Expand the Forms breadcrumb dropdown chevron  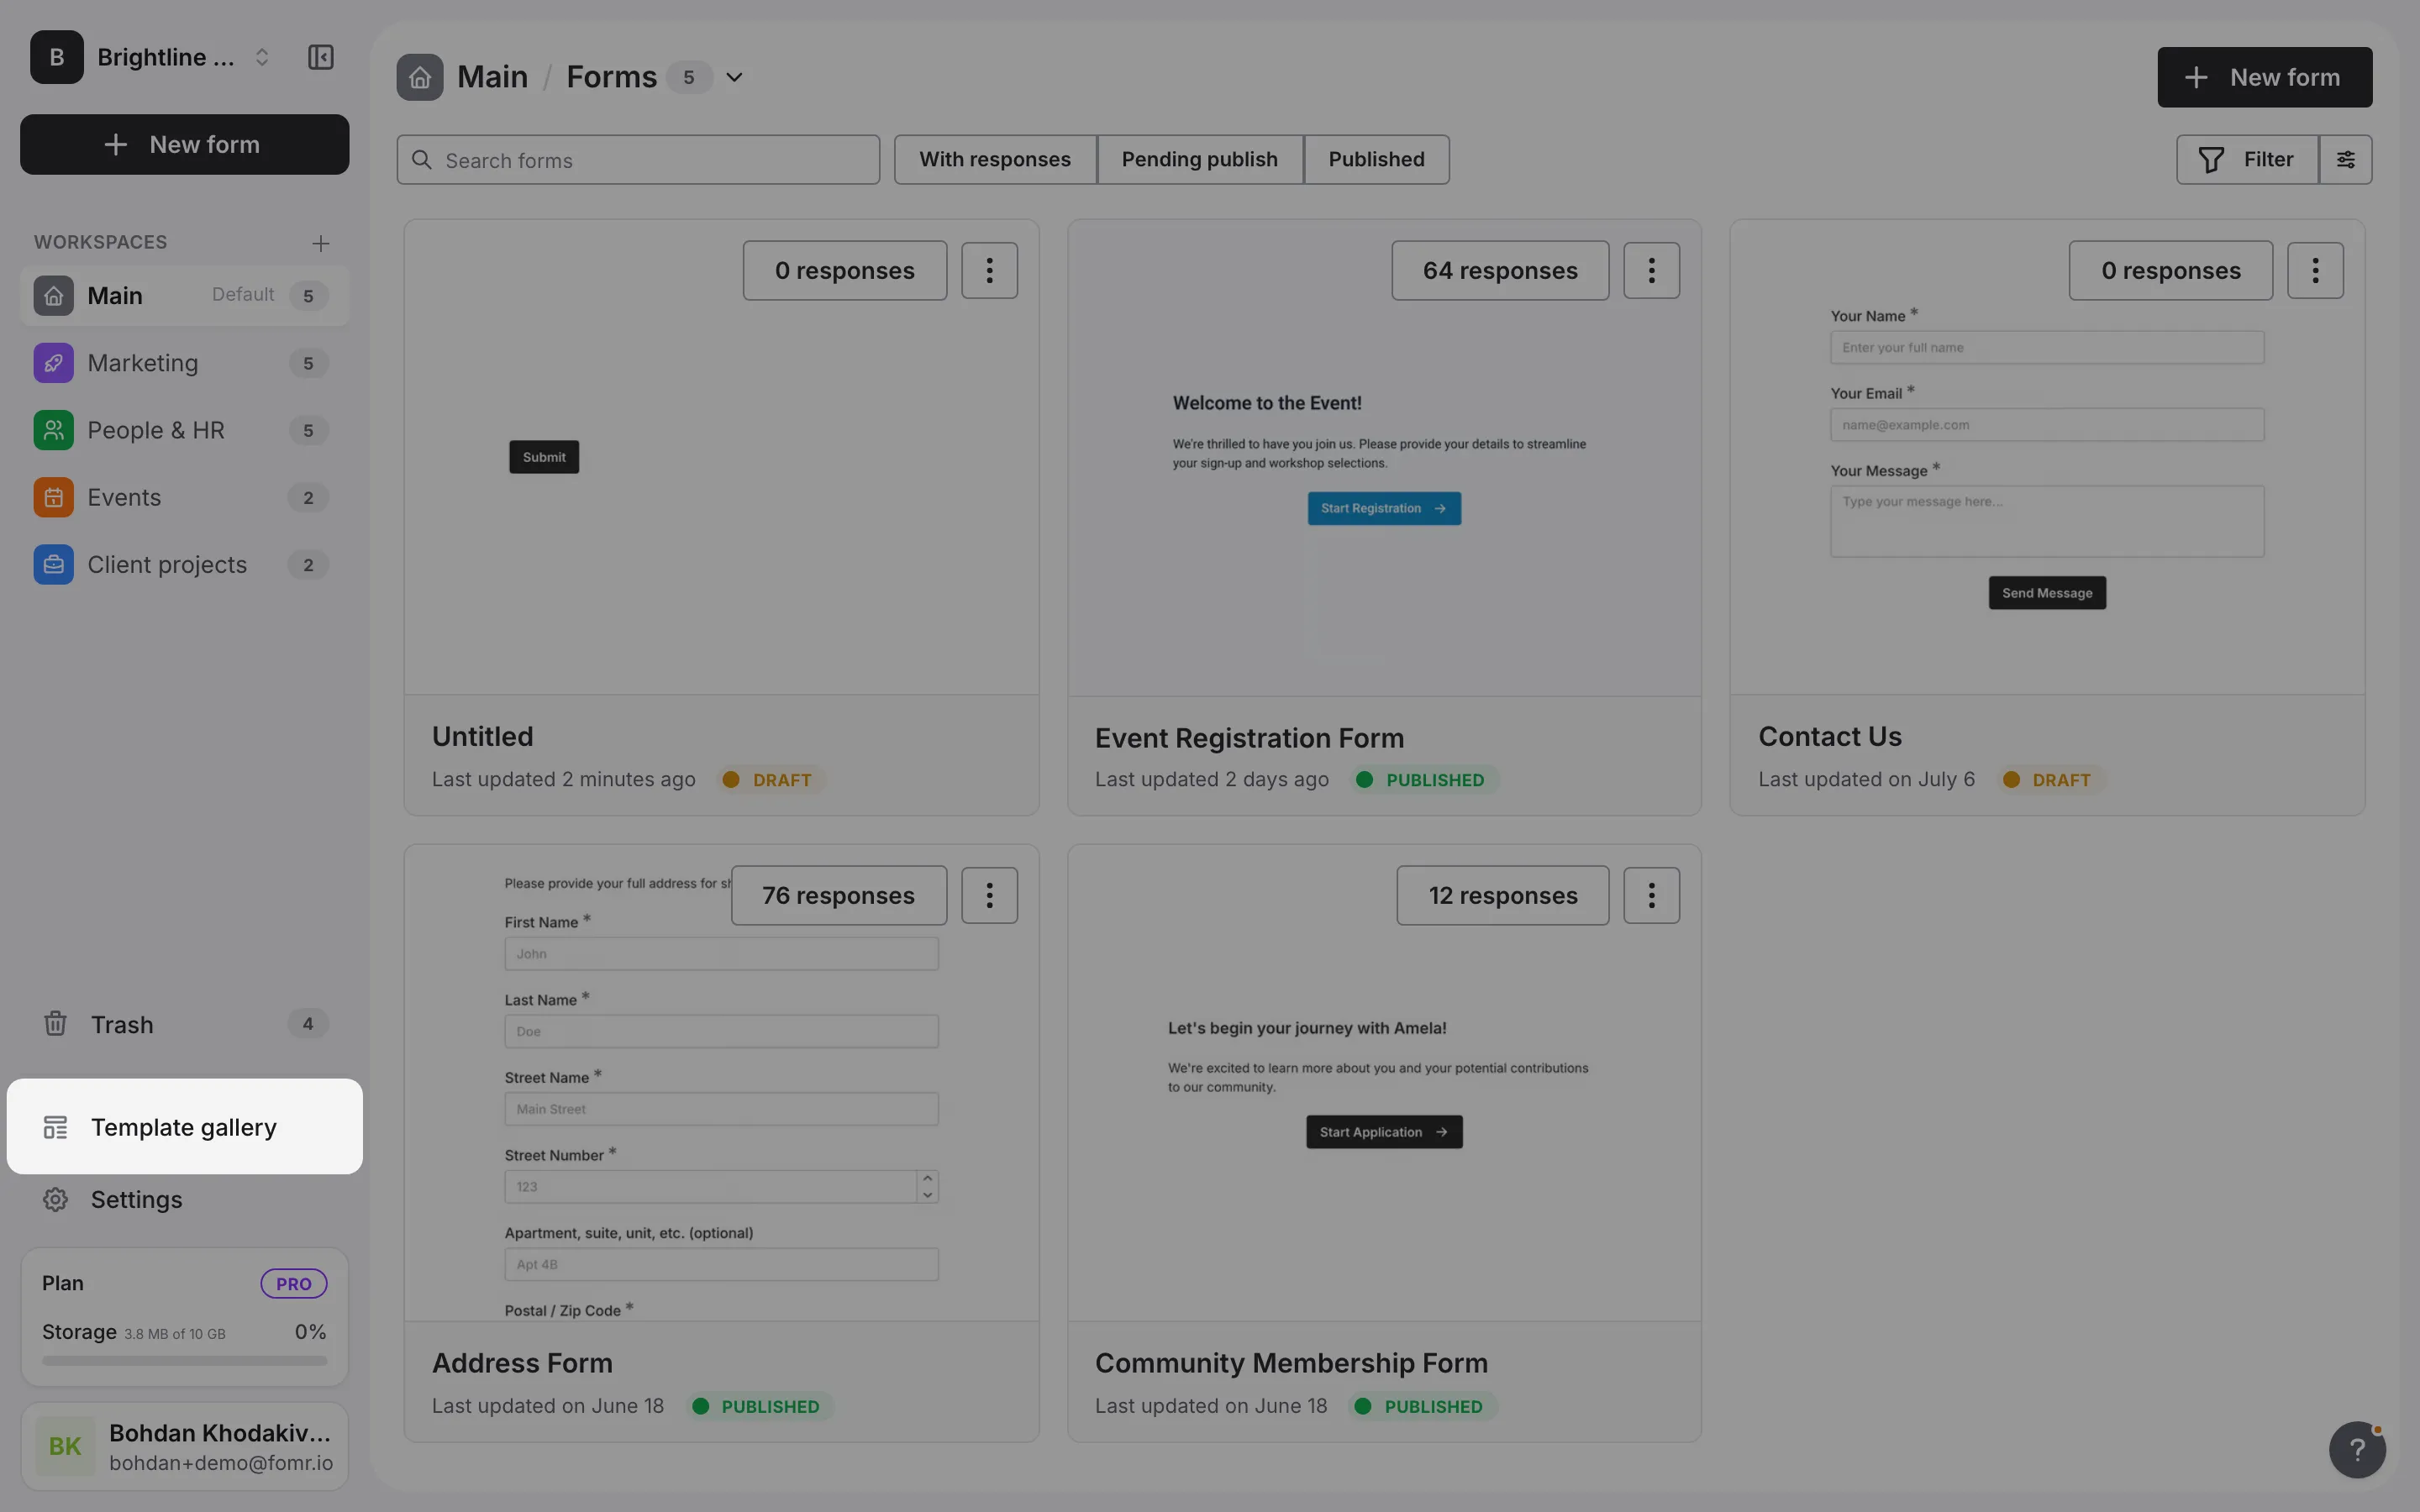coord(734,77)
